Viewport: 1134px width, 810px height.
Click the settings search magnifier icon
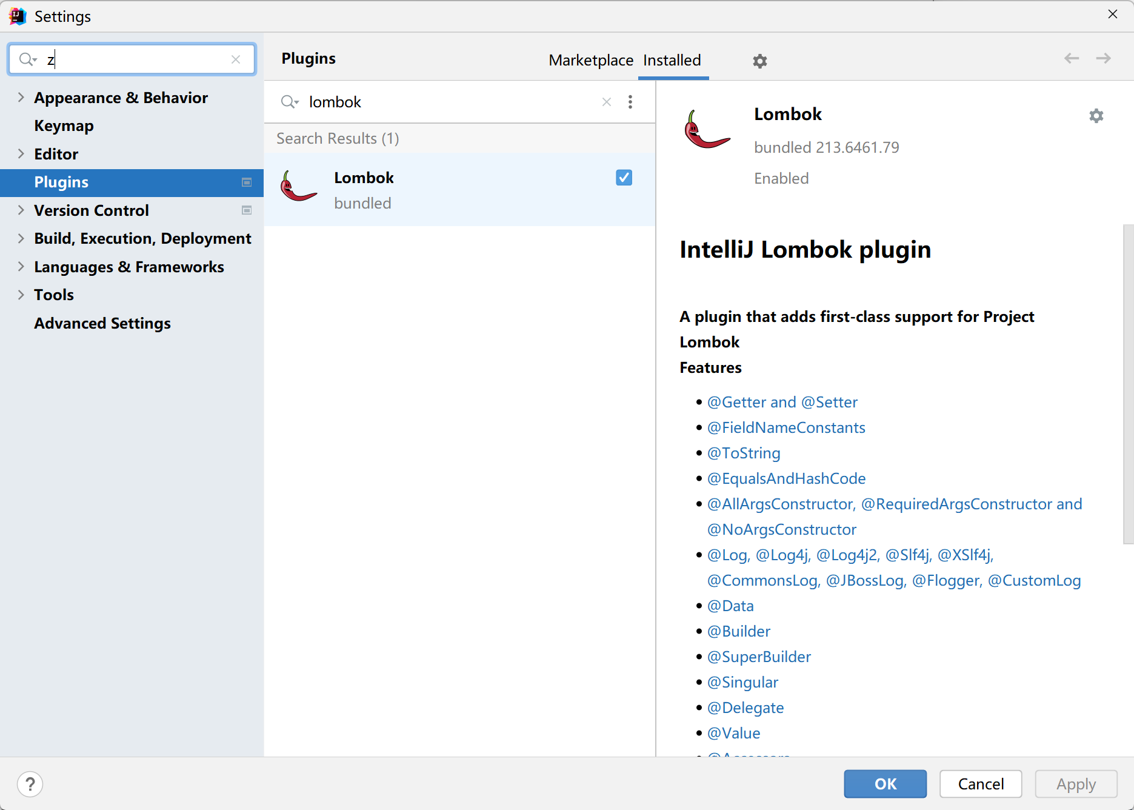point(28,59)
